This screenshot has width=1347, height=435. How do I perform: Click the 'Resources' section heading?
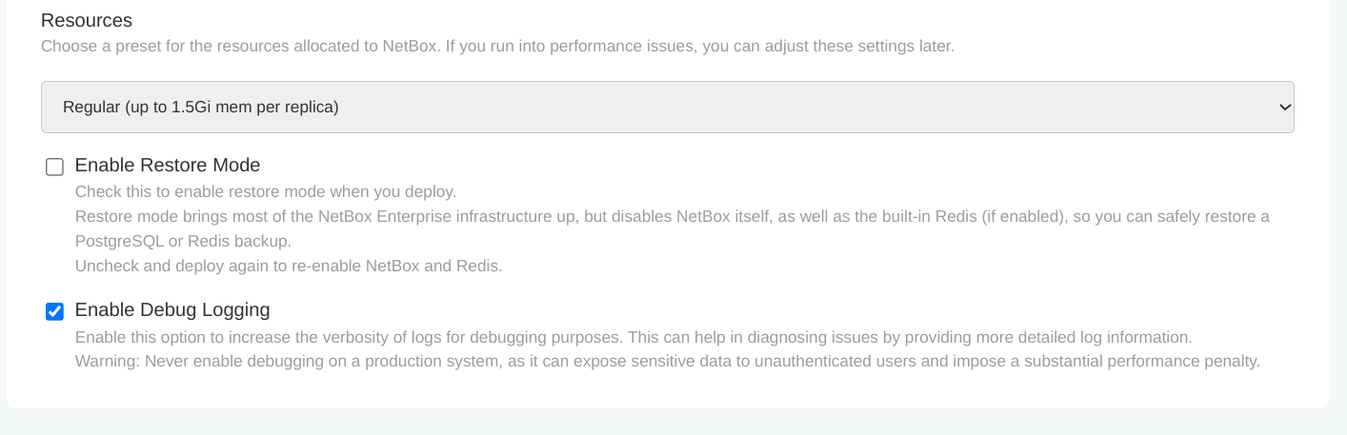87,20
